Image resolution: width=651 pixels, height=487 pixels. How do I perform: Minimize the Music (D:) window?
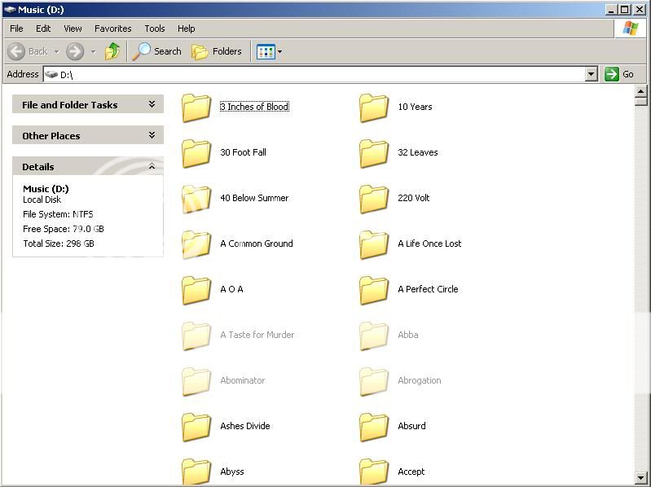[611, 10]
